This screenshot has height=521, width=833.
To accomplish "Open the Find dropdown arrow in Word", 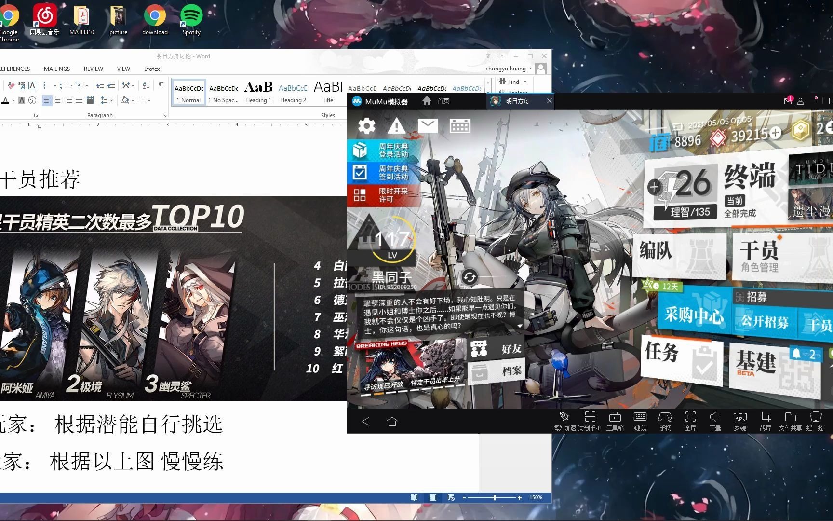I will pyautogui.click(x=525, y=82).
